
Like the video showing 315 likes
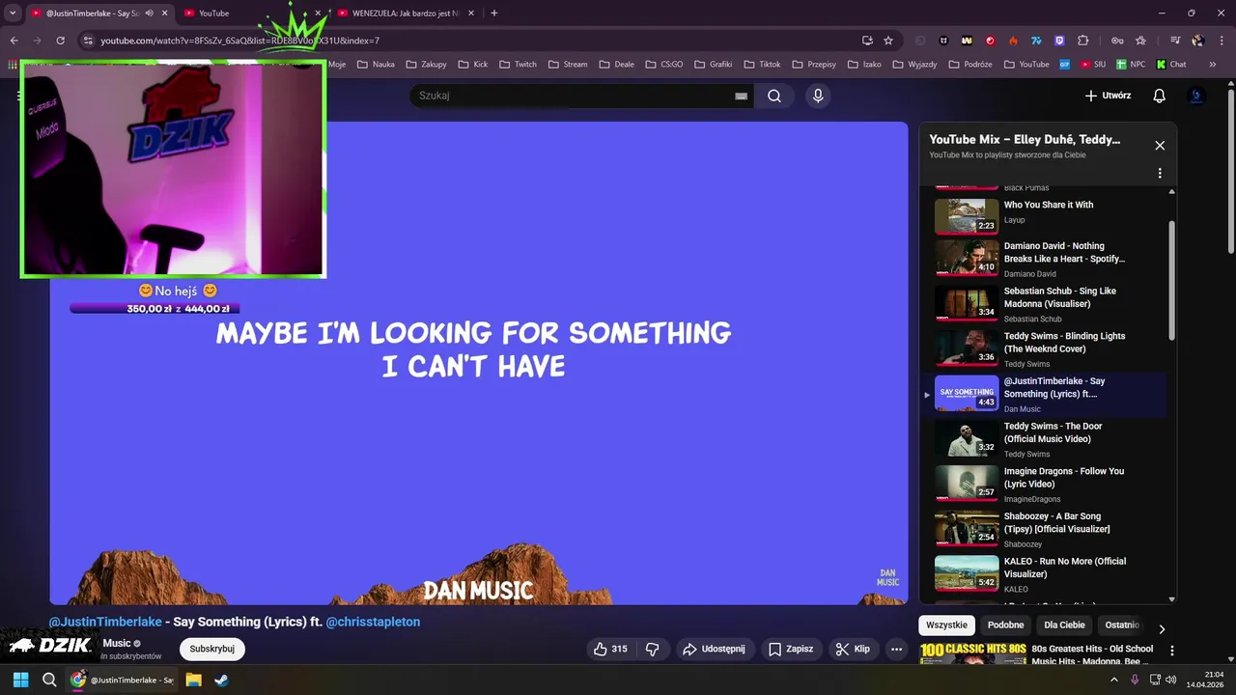(612, 649)
